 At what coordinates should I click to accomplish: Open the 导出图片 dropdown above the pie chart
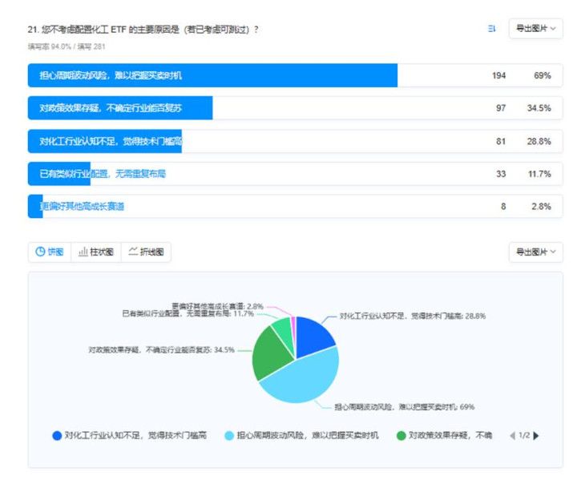536,252
